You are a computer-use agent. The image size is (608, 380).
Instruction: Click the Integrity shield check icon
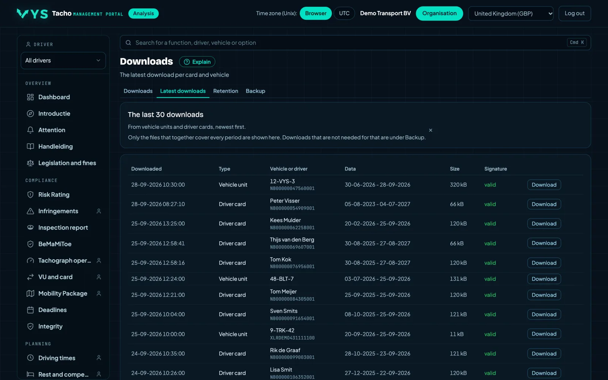tap(30, 326)
